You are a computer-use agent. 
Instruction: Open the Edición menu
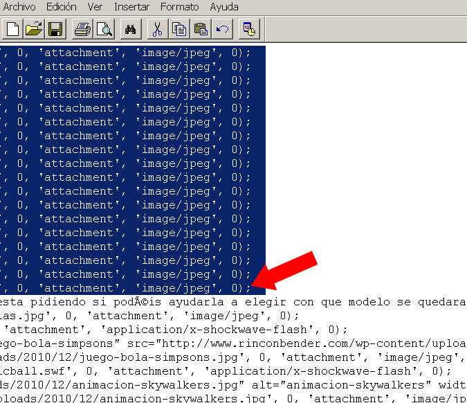(x=62, y=7)
